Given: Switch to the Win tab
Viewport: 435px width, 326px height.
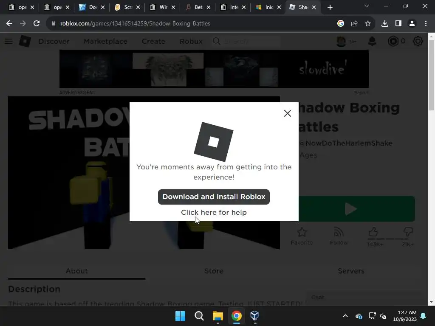Looking at the screenshot, I should point(163,7).
